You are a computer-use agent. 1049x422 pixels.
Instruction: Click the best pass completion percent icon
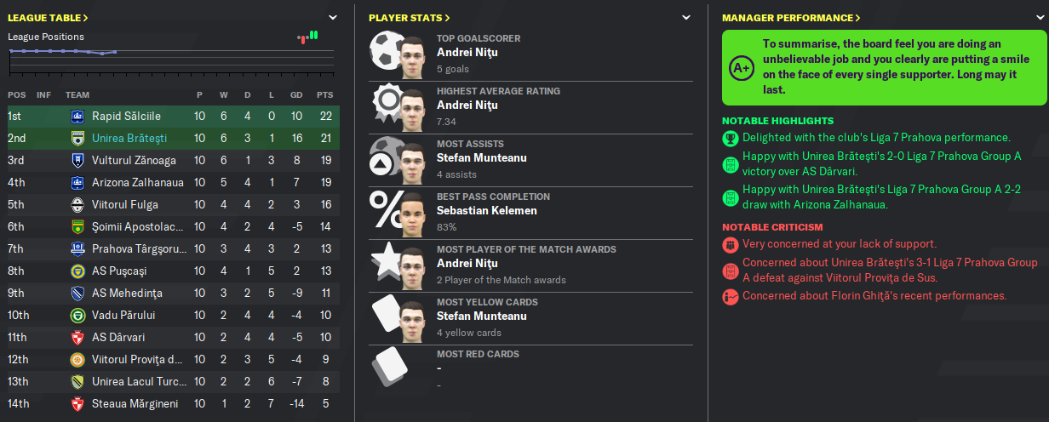pos(387,211)
